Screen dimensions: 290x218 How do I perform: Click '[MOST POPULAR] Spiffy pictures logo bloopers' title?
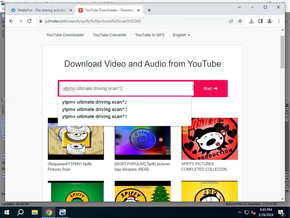(142, 166)
